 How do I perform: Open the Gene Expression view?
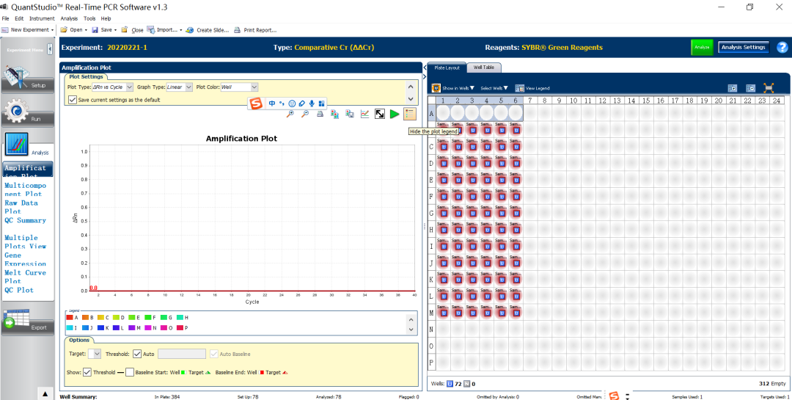click(x=25, y=259)
